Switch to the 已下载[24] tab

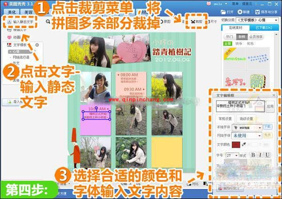(264, 28)
